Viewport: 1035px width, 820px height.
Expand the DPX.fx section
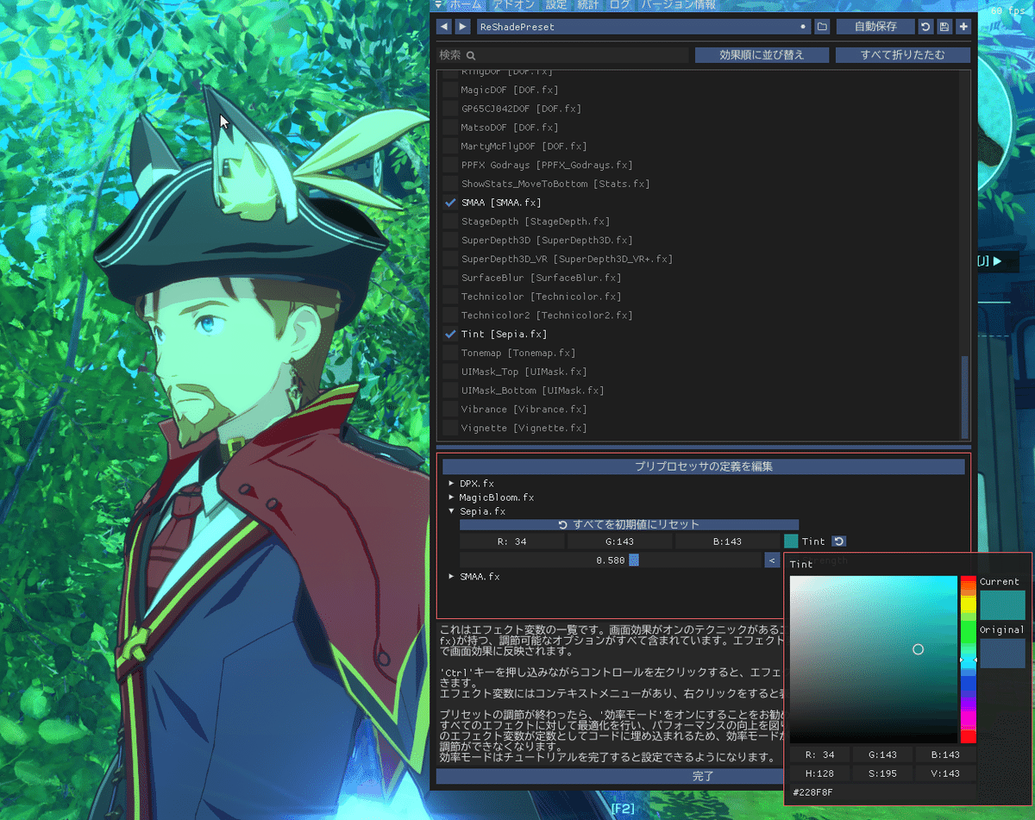[x=451, y=484]
